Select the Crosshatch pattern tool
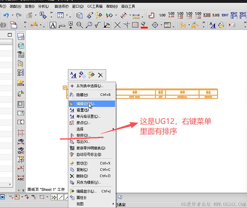This screenshot has height=208, width=247. point(135,25)
